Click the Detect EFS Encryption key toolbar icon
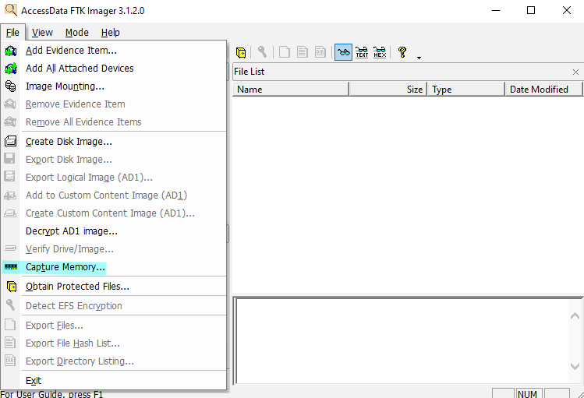This screenshot has width=584, height=398. coord(262,52)
